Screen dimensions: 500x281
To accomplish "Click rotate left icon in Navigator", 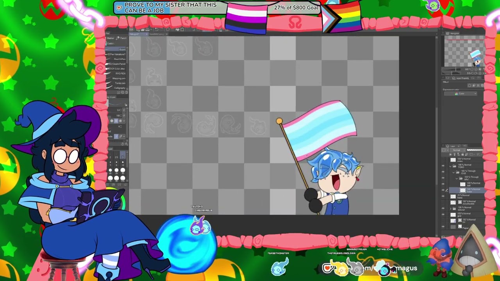I will [472, 73].
